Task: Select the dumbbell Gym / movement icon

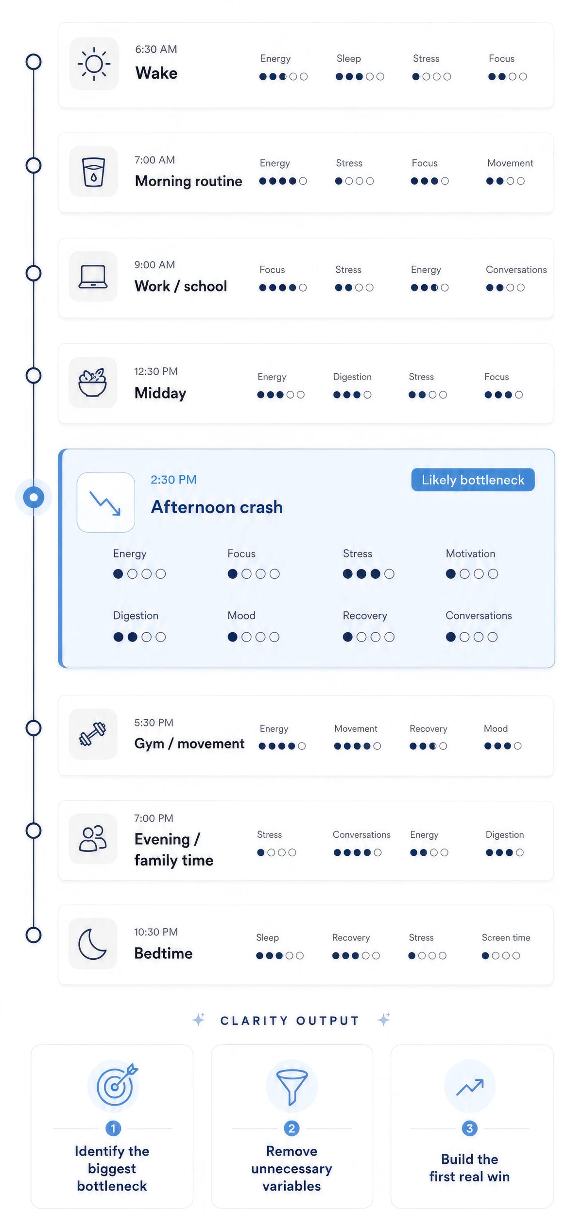Action: (93, 734)
